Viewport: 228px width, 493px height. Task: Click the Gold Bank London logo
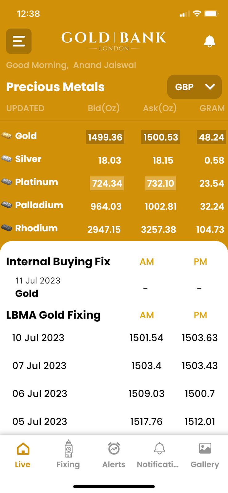pyautogui.click(x=114, y=41)
